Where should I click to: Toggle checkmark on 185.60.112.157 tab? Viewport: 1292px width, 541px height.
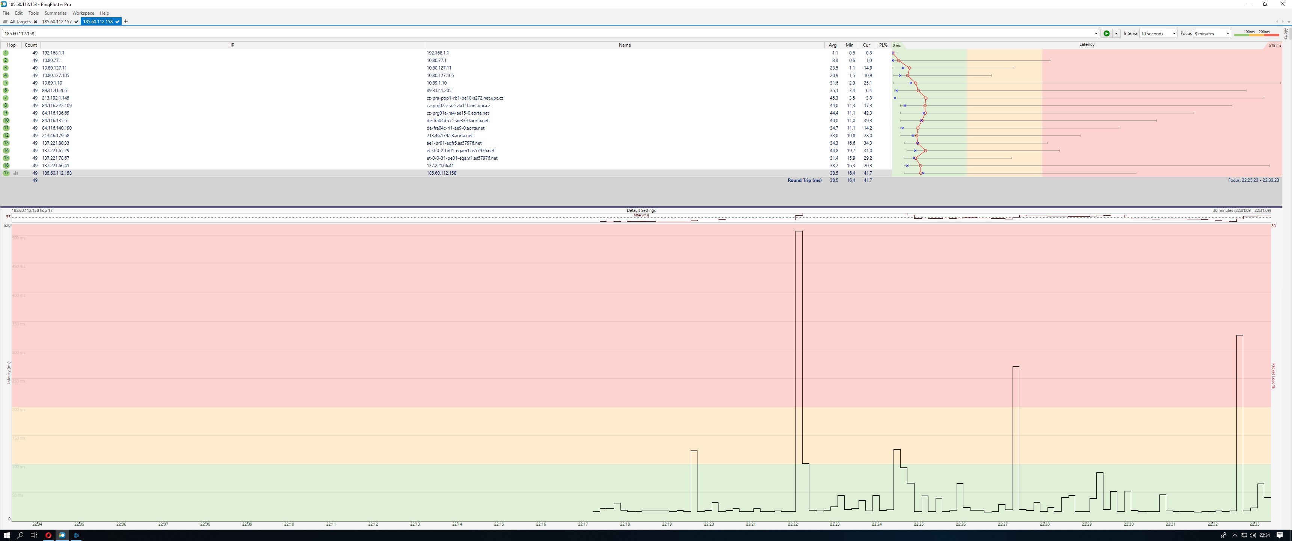point(76,22)
